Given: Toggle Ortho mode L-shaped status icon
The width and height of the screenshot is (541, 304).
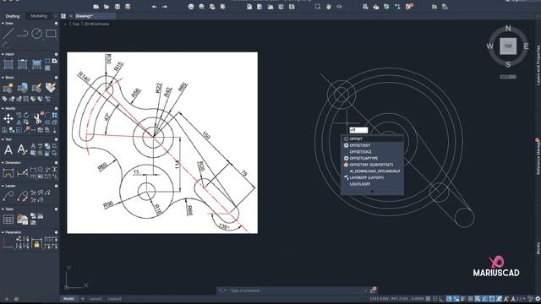Looking at the screenshot, I should [442, 298].
